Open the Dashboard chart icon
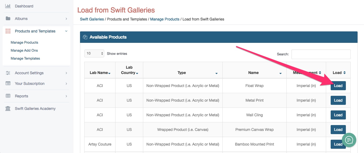 point(8,6)
